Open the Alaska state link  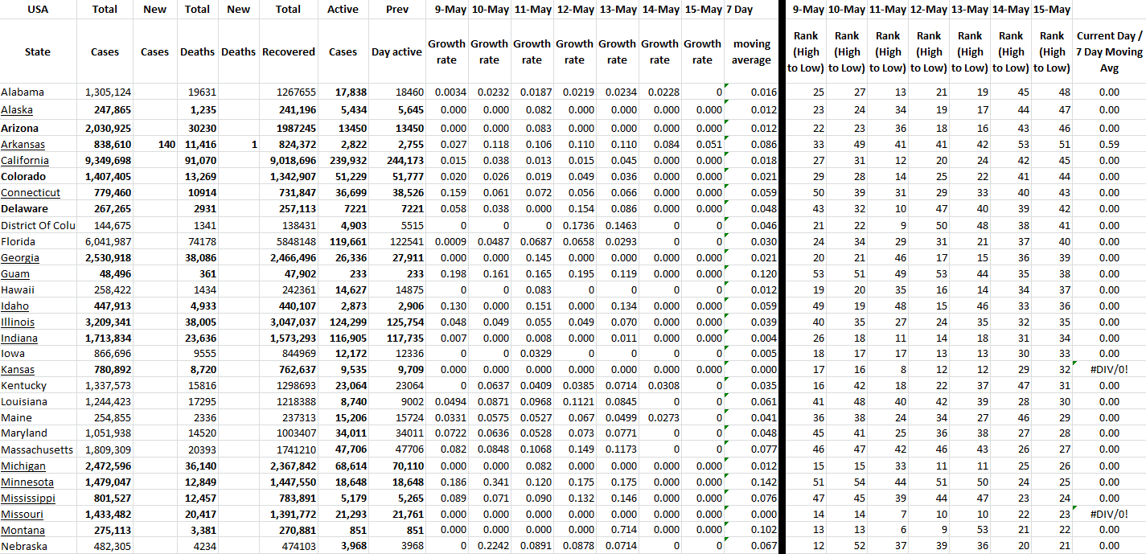pyautogui.click(x=17, y=110)
